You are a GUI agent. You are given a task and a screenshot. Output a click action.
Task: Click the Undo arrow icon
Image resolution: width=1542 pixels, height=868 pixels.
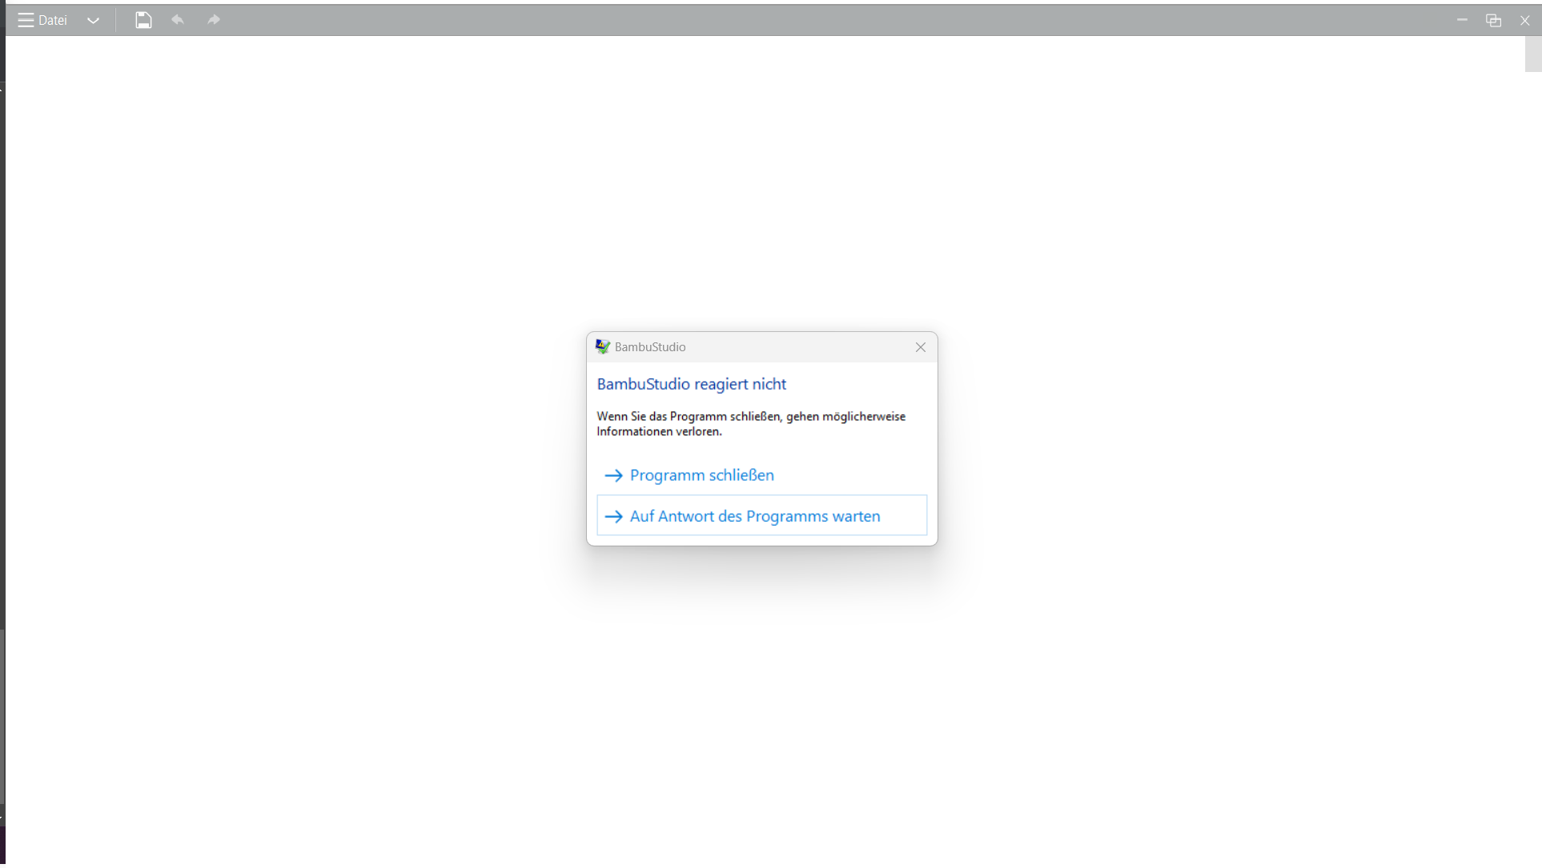[x=178, y=20]
